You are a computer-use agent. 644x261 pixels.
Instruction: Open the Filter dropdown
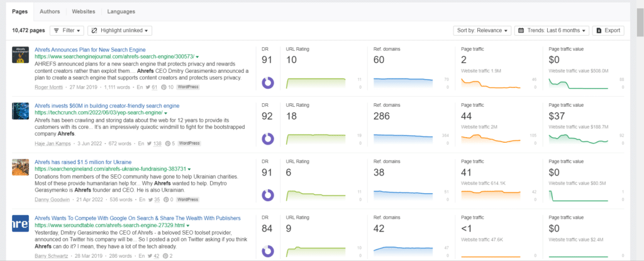pos(67,30)
